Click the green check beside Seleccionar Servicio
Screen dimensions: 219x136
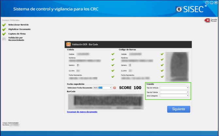pyautogui.click(x=4, y=24)
